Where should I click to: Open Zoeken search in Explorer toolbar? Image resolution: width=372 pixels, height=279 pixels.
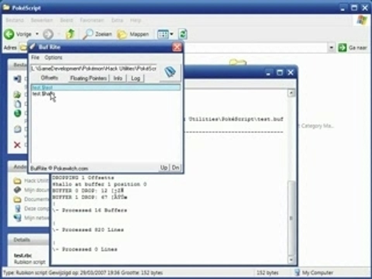97,34
